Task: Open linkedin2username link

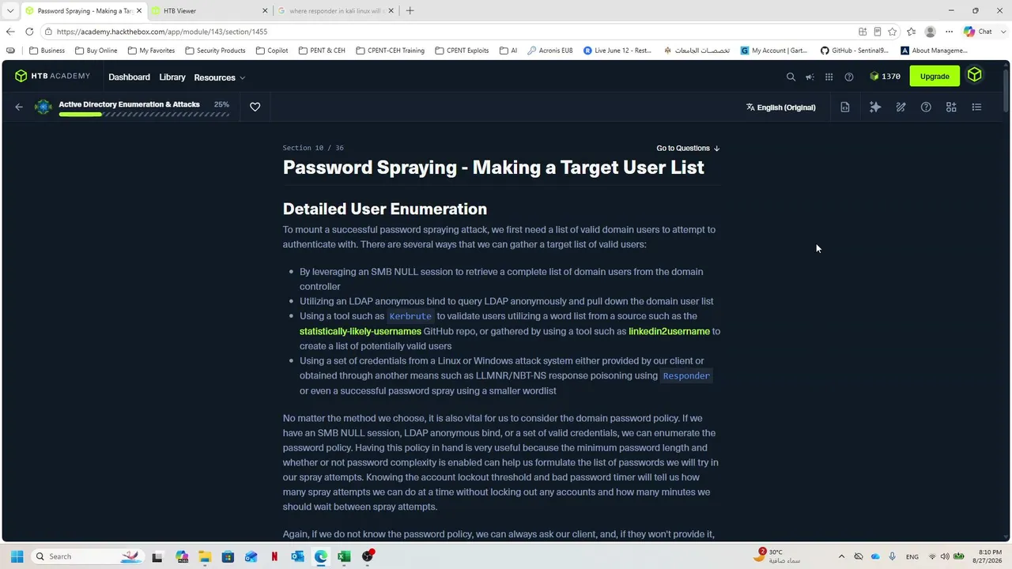Action: 669,331
